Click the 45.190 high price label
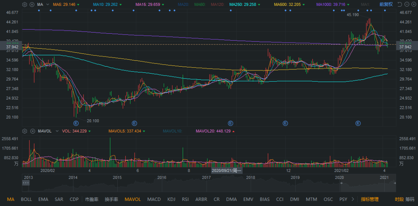The width and height of the screenshot is (418, 206). click(x=353, y=15)
